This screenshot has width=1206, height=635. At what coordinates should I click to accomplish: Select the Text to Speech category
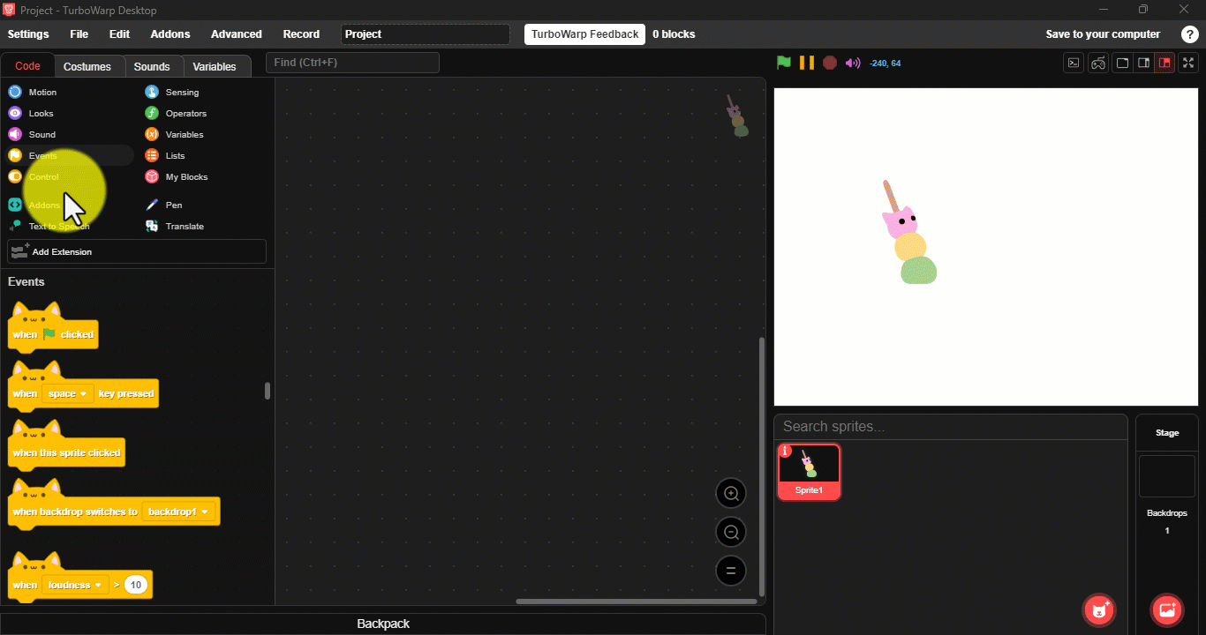(49, 226)
